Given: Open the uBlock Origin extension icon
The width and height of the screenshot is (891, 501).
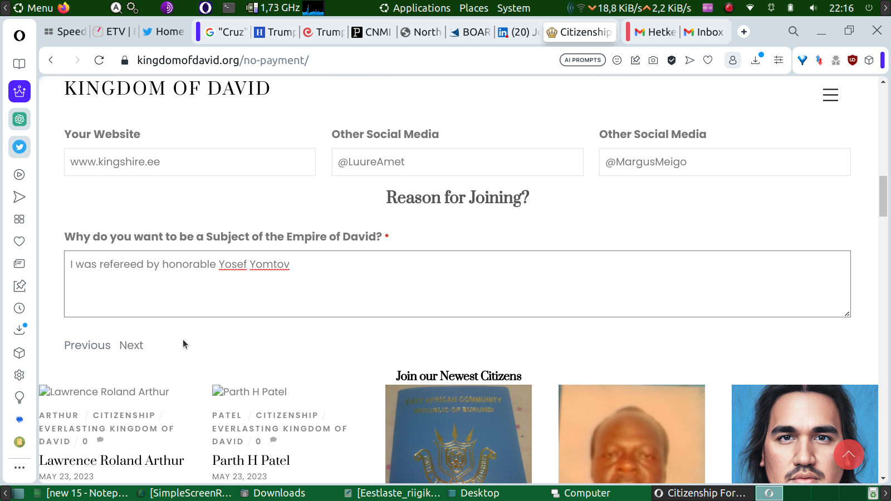Looking at the screenshot, I should coord(852,60).
